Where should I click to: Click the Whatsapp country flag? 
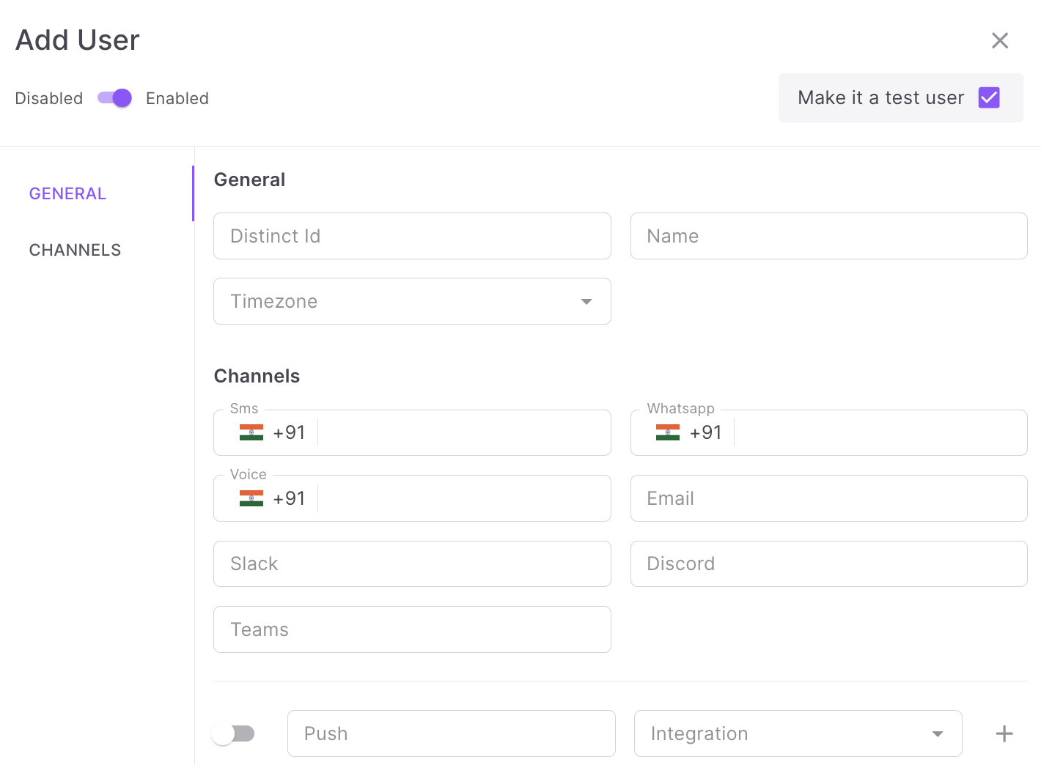[x=668, y=432]
